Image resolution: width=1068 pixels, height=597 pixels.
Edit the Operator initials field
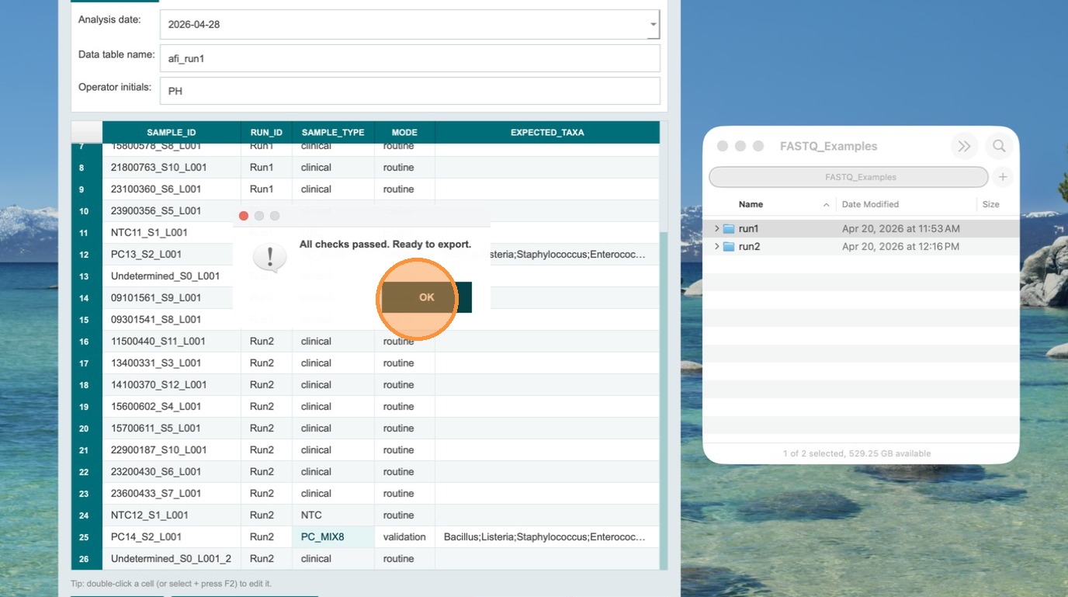click(410, 91)
